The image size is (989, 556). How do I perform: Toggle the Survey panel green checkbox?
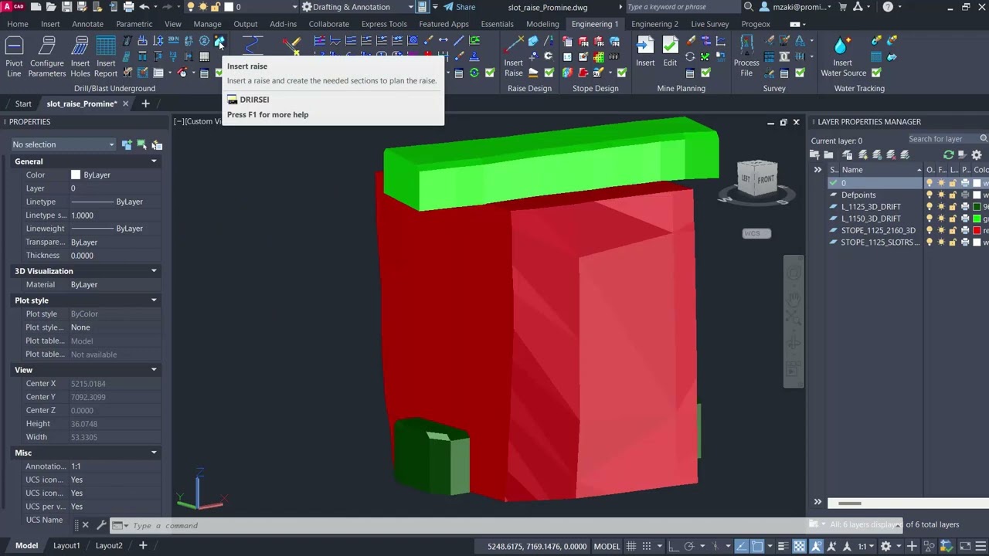pos(800,73)
